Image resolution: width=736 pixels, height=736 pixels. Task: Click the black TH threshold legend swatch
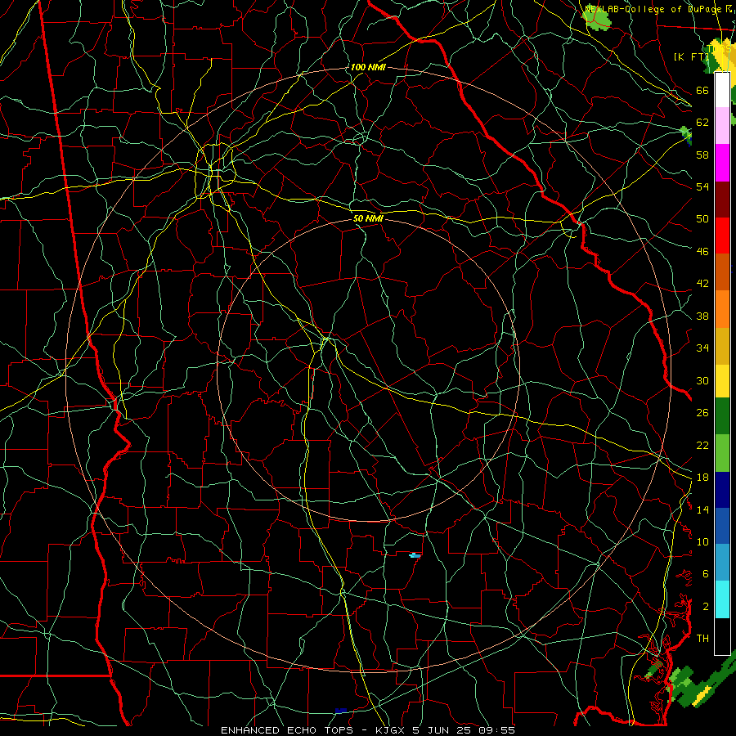tap(722, 636)
